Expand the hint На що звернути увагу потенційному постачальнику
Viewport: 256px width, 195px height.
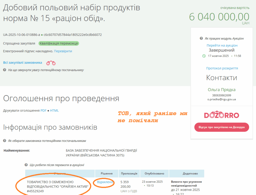coord(46,70)
